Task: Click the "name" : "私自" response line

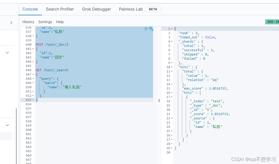Action: [x=208, y=127]
